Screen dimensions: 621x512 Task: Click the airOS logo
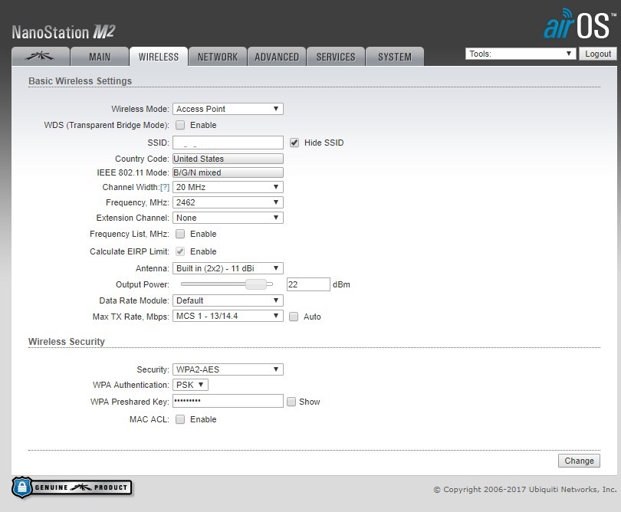point(580,24)
